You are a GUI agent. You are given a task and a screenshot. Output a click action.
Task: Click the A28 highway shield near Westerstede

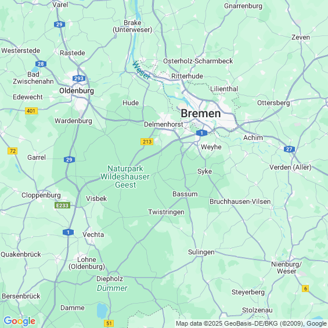[41, 64]
